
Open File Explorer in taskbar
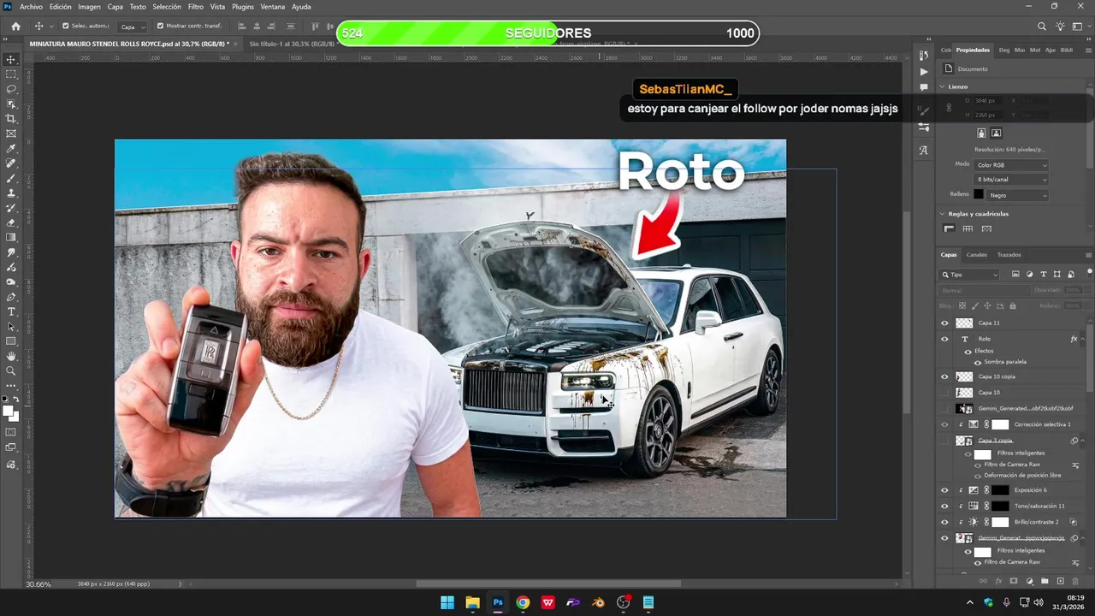472,602
